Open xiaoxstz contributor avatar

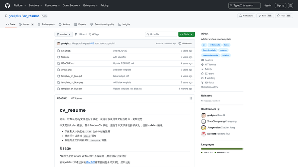pyautogui.click(x=203, y=134)
